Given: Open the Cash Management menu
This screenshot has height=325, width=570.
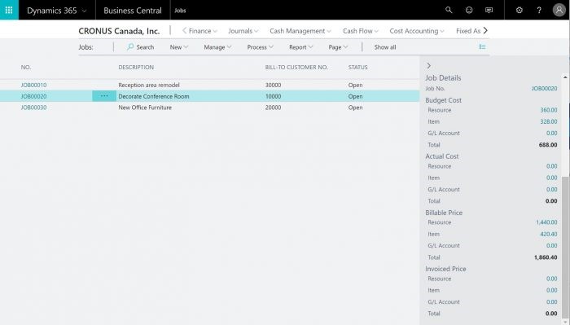Looking at the screenshot, I should point(300,31).
